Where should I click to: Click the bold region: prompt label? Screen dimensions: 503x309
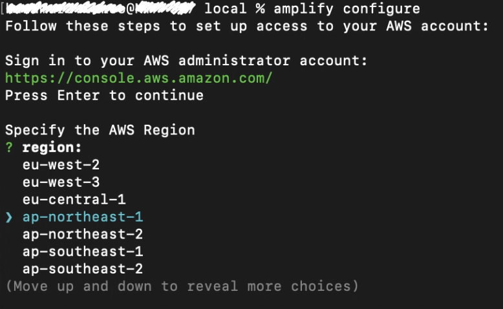[x=52, y=147]
